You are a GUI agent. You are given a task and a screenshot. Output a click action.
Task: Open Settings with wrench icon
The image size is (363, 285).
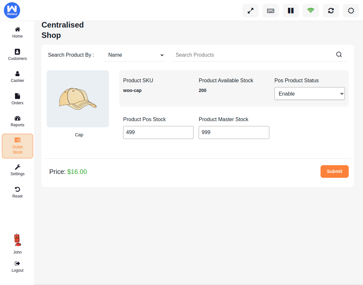[18, 170]
